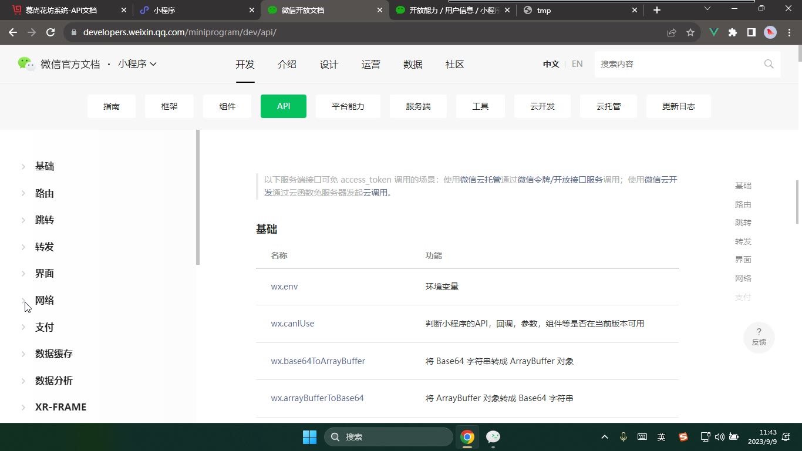Close the 慕尚花坊系统-API文档 tab
Screen dimensions: 802x451
(x=123, y=10)
